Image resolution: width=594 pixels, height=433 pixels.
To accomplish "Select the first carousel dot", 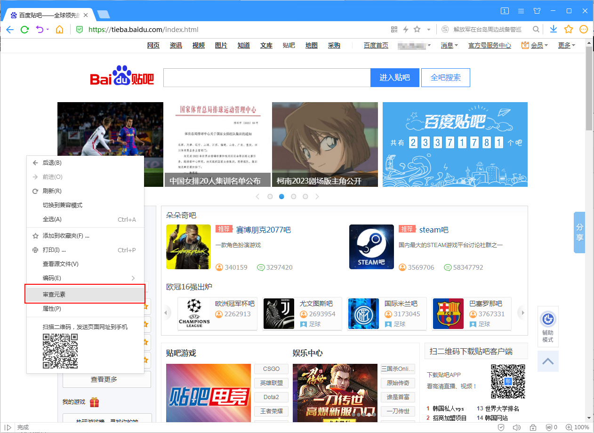I will [x=270, y=197].
